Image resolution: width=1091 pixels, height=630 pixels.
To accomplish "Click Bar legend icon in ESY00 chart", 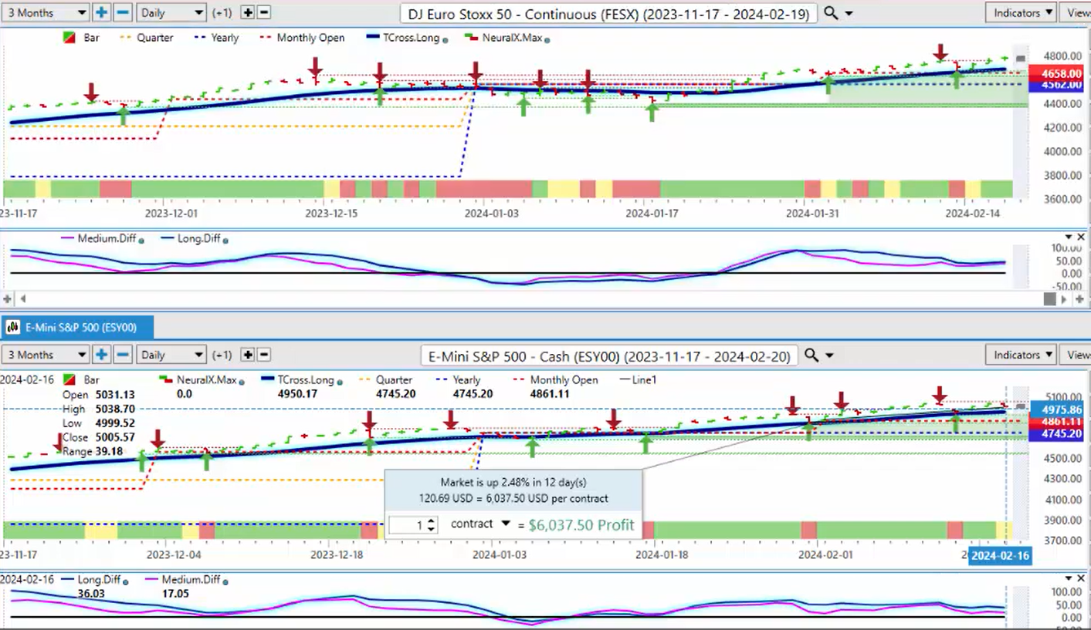I will point(69,379).
